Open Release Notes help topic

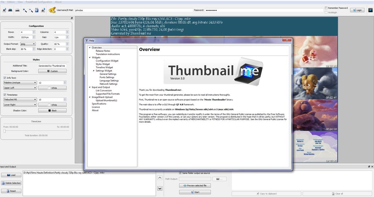103,51
